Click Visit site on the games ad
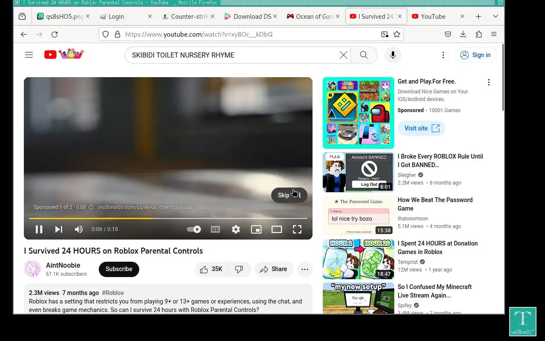The width and height of the screenshot is (545, 341). tap(421, 128)
